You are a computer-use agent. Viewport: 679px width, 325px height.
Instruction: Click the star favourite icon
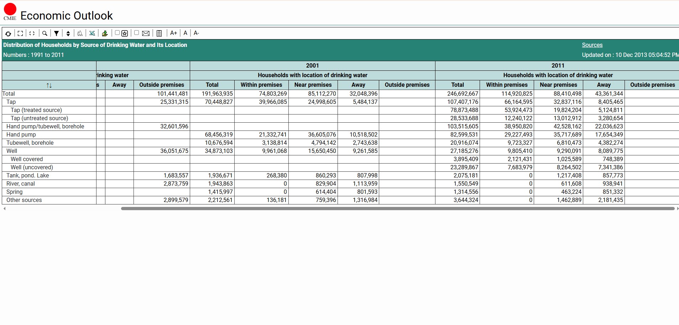pyautogui.click(x=125, y=33)
